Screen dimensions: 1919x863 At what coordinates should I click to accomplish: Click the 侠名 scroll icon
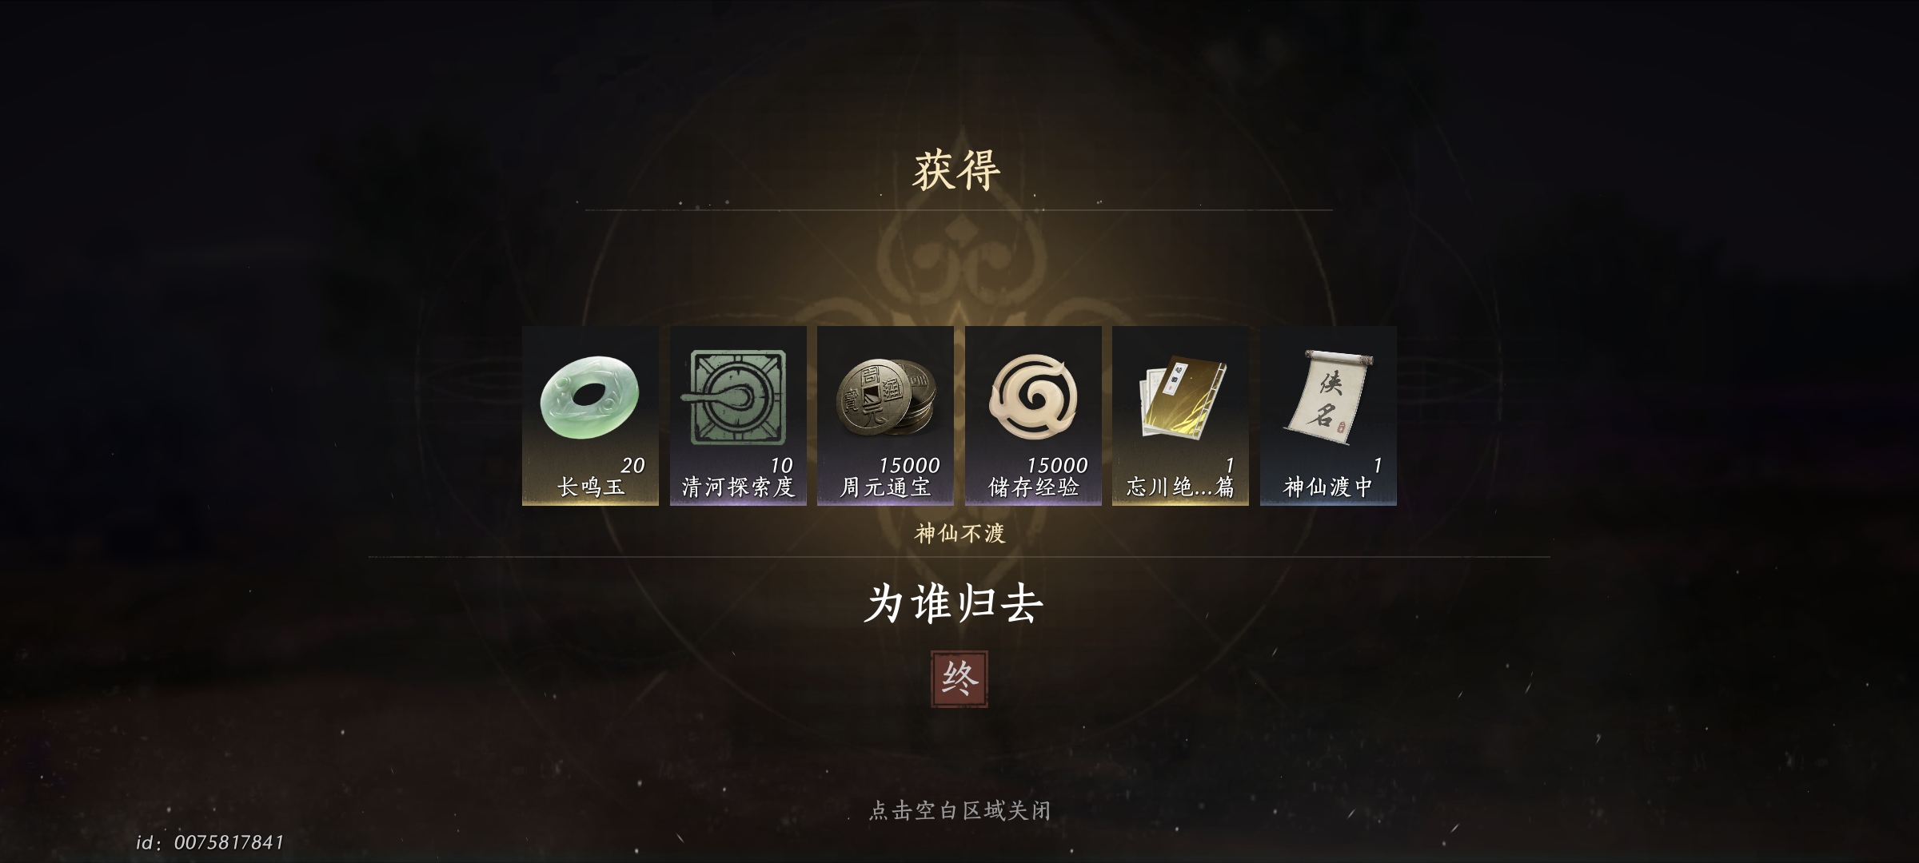click(x=1329, y=397)
